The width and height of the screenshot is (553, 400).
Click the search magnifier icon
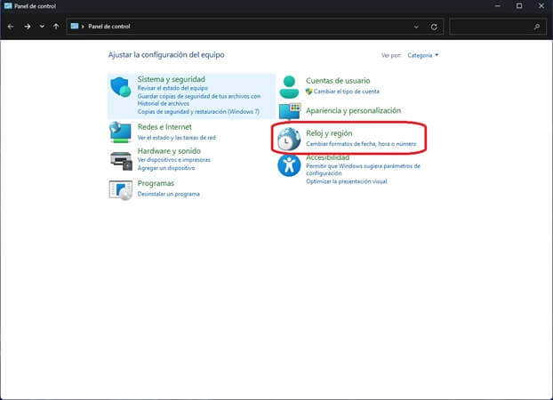click(x=537, y=27)
